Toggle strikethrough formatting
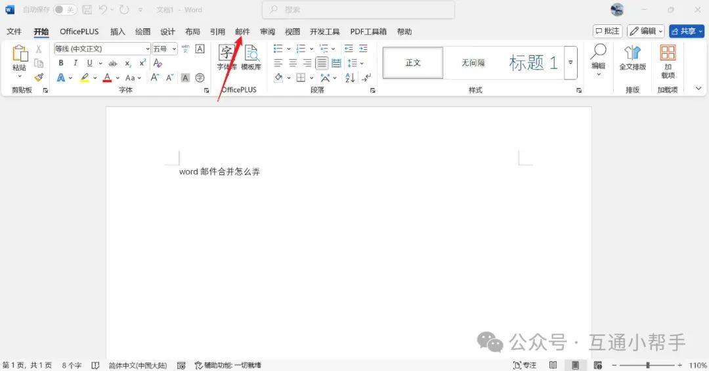Screen dimensions: 709x371 click(x=113, y=63)
